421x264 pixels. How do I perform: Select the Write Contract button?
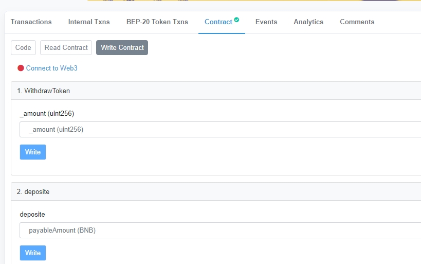(122, 48)
